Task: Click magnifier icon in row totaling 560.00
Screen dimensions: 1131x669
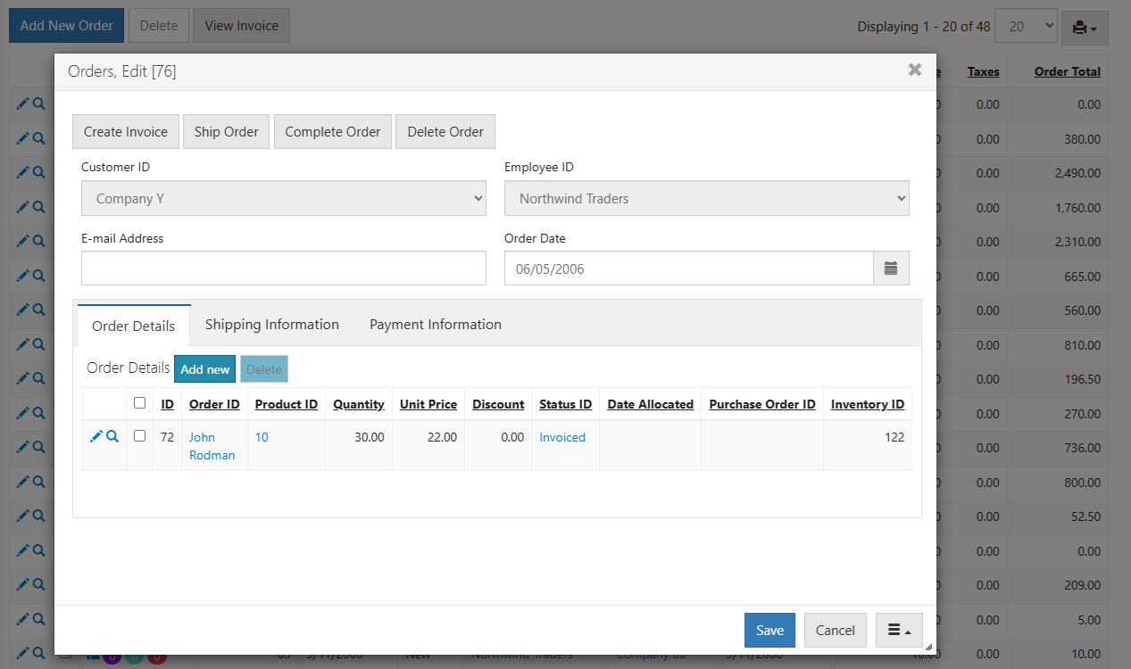Action: pyautogui.click(x=38, y=310)
